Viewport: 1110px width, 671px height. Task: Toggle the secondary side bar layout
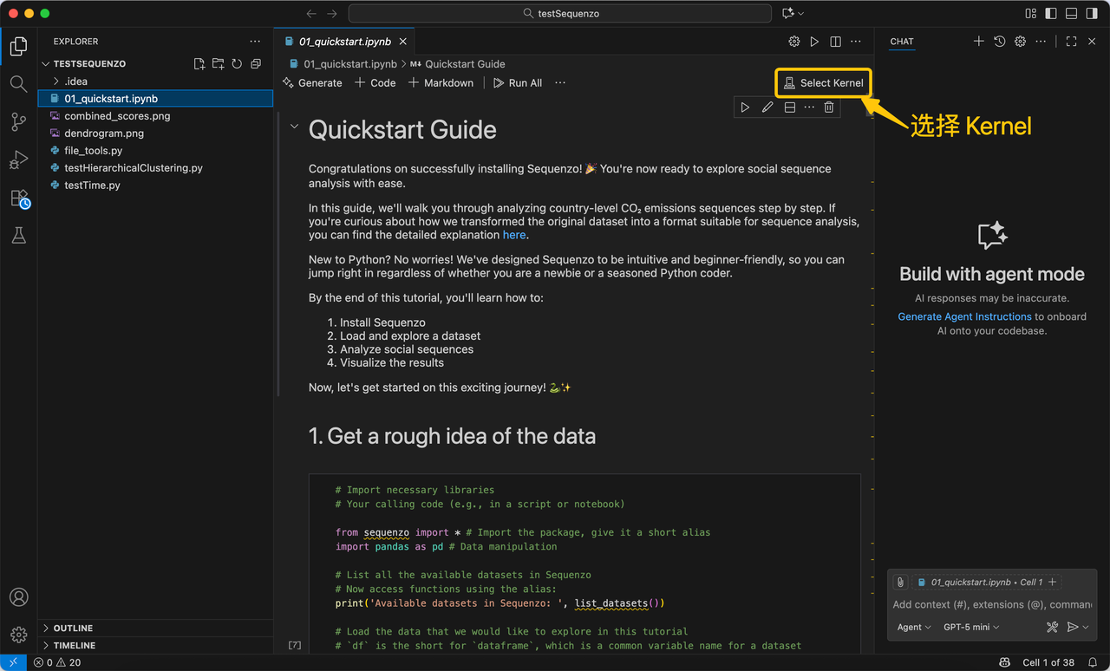(1092, 14)
